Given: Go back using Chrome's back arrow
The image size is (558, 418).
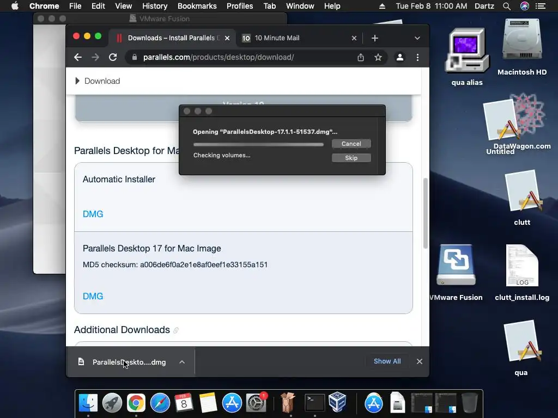Looking at the screenshot, I should pyautogui.click(x=77, y=57).
